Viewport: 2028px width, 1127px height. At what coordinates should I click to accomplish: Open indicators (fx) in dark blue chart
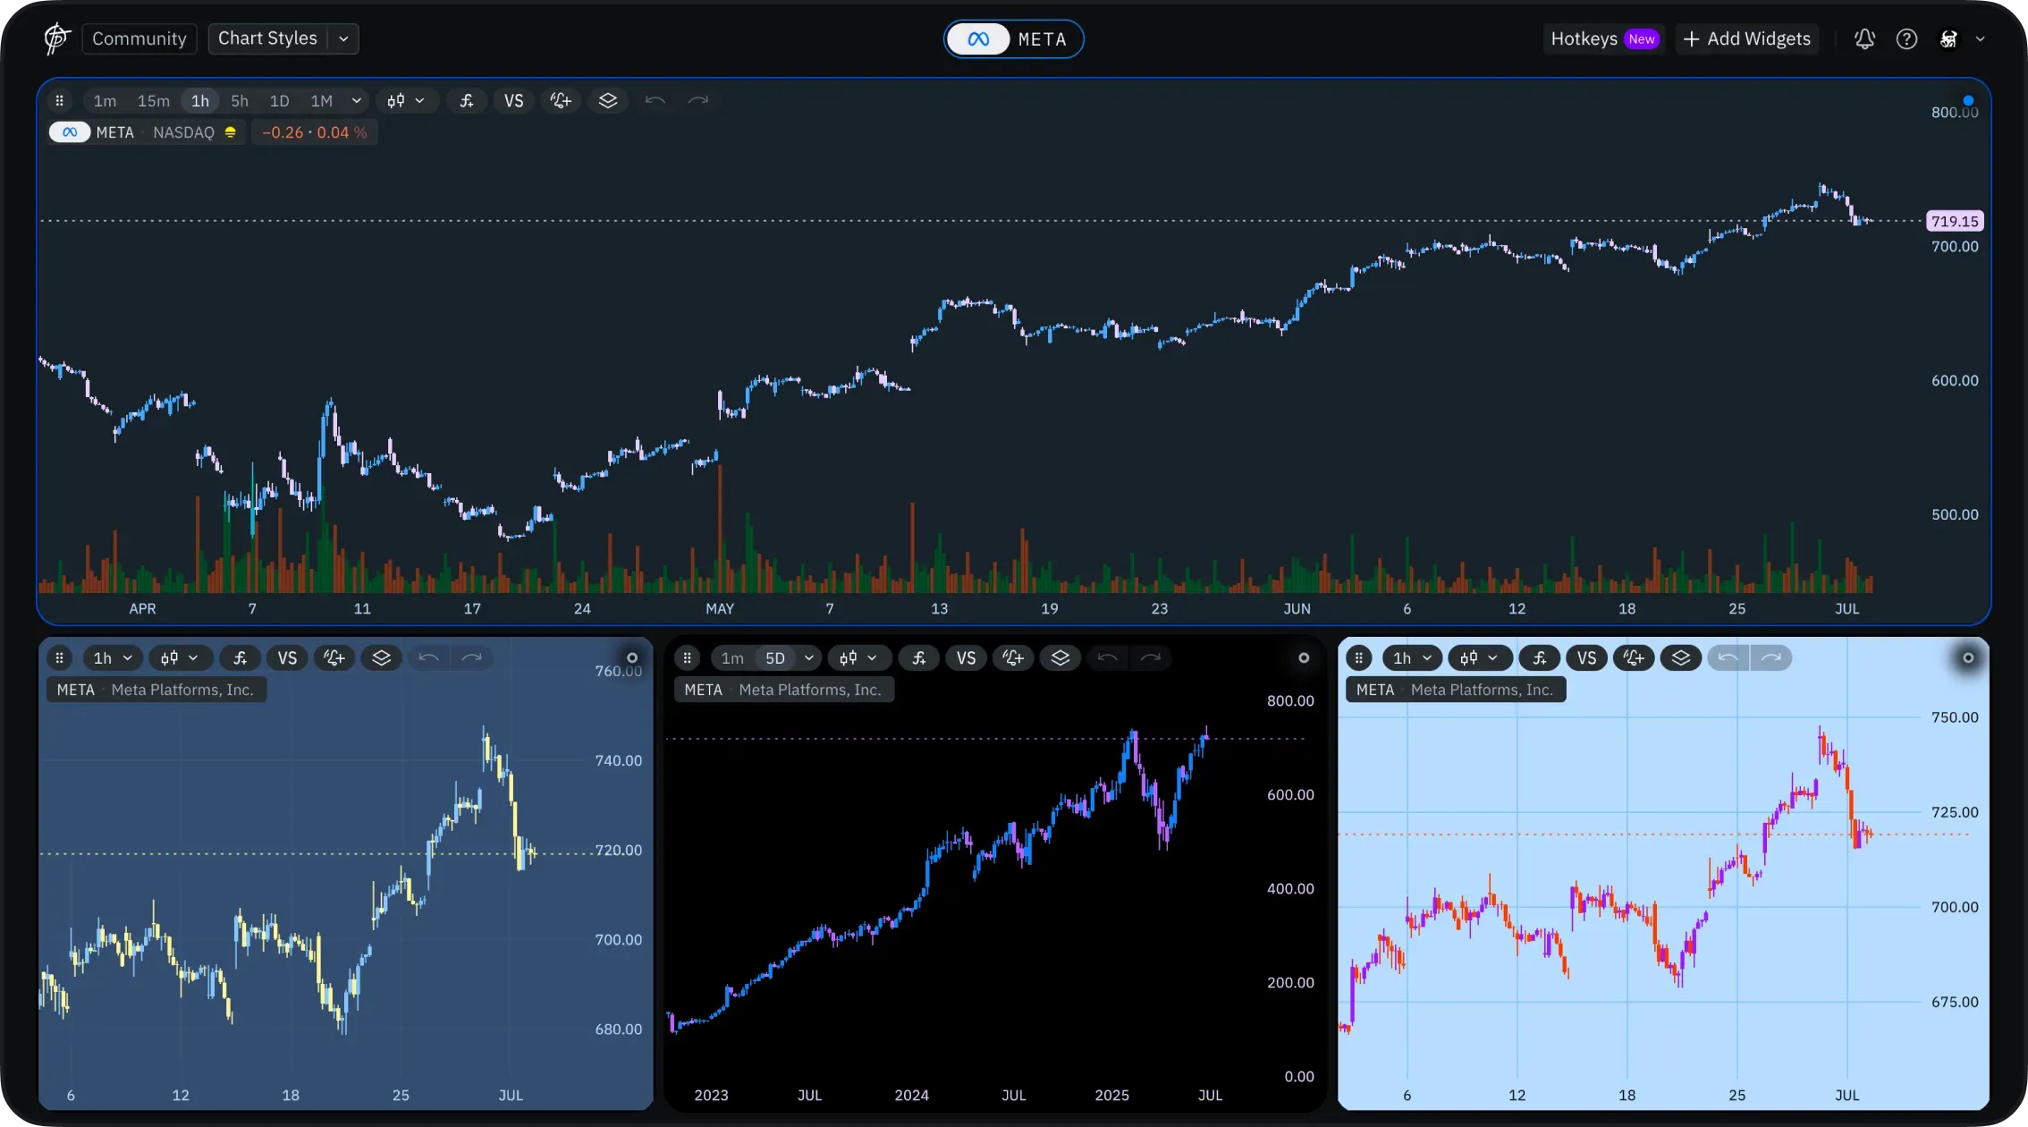(x=241, y=658)
